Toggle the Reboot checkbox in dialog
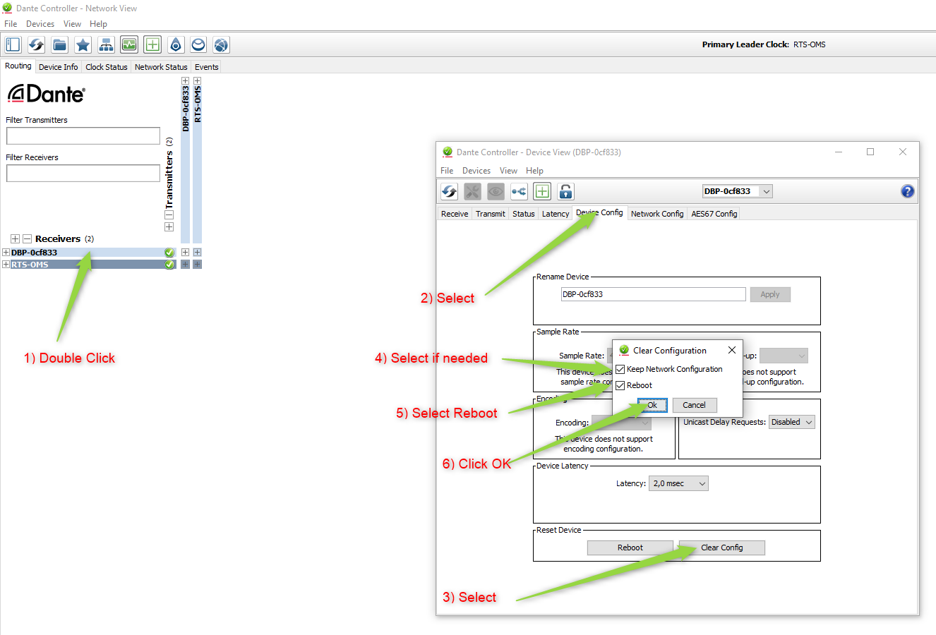This screenshot has width=936, height=635. point(620,385)
